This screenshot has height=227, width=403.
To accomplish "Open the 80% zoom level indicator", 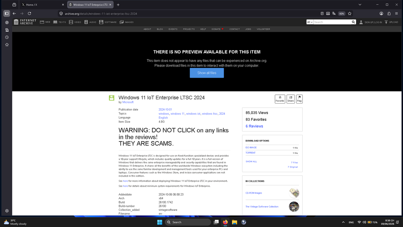I will [342, 13].
